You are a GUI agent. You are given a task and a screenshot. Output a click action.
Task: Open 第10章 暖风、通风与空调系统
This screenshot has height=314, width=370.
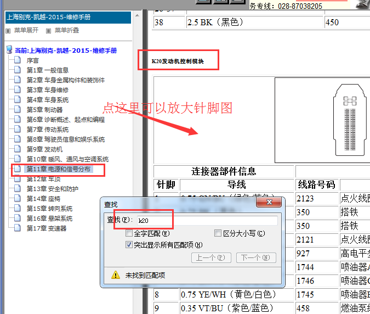click(67, 159)
